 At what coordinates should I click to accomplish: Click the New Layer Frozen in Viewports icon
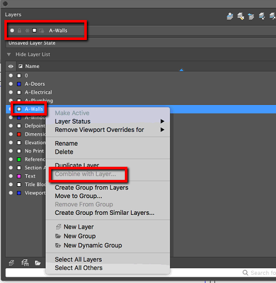(x=25, y=263)
